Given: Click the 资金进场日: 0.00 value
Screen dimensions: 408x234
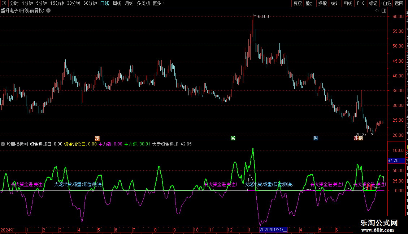Looking at the screenshot, I should click(x=46, y=144).
